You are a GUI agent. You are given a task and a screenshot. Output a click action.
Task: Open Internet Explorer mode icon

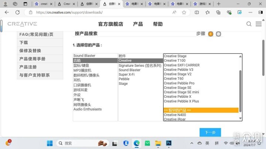click(x=239, y=13)
